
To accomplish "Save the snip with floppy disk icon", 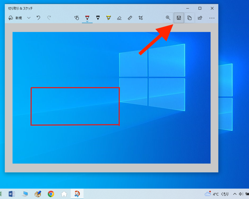I will [x=179, y=18].
